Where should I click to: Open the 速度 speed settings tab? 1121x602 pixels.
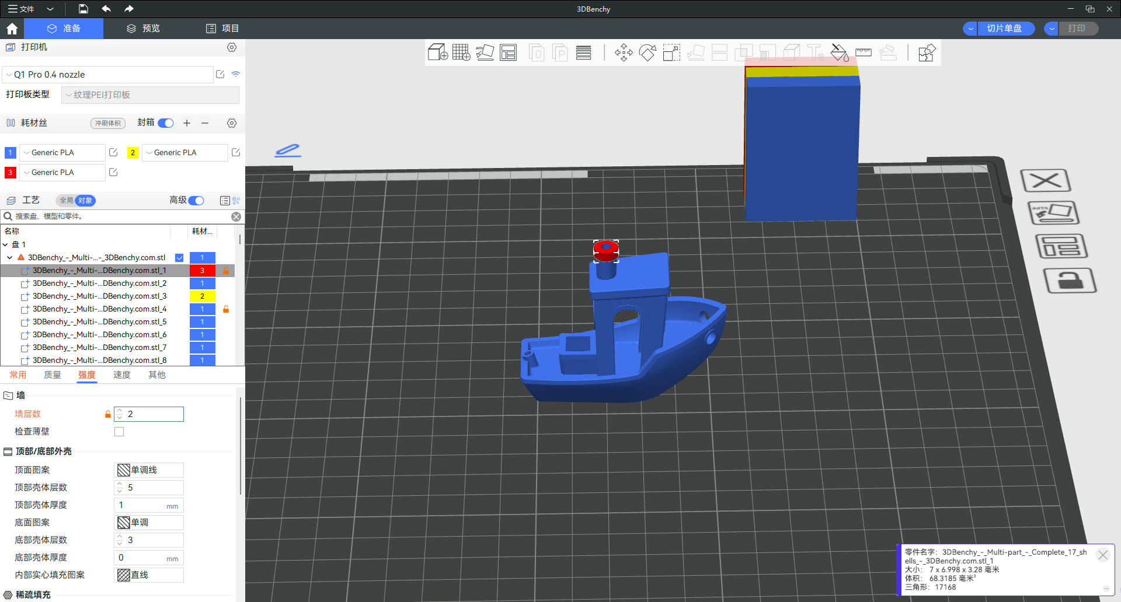[121, 375]
